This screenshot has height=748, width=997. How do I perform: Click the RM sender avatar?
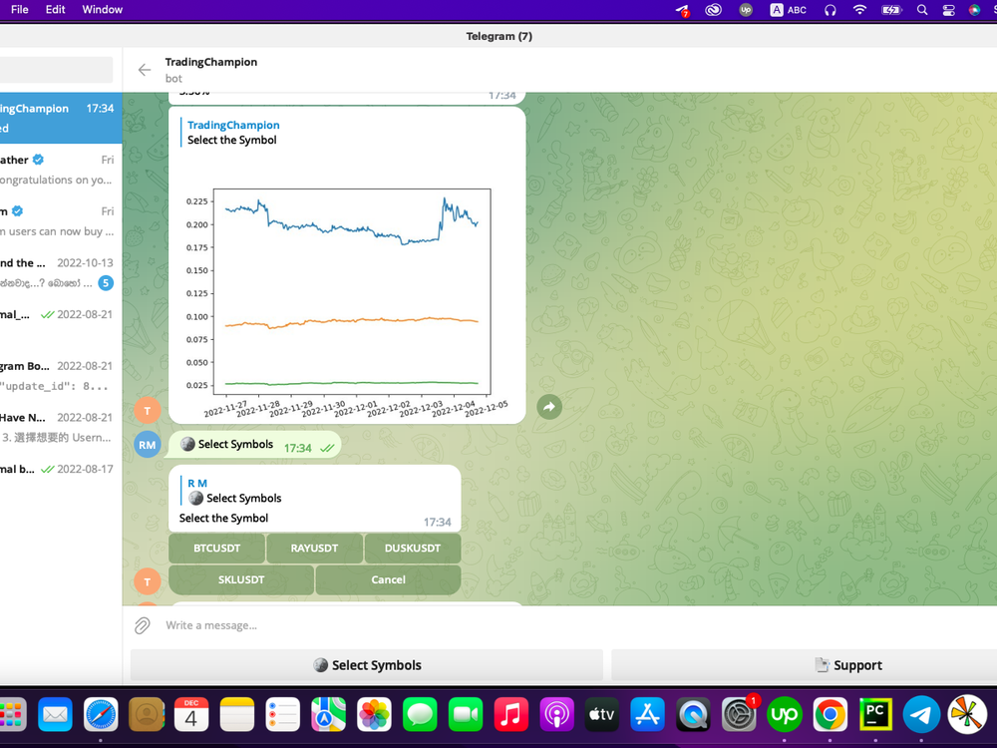(x=147, y=444)
